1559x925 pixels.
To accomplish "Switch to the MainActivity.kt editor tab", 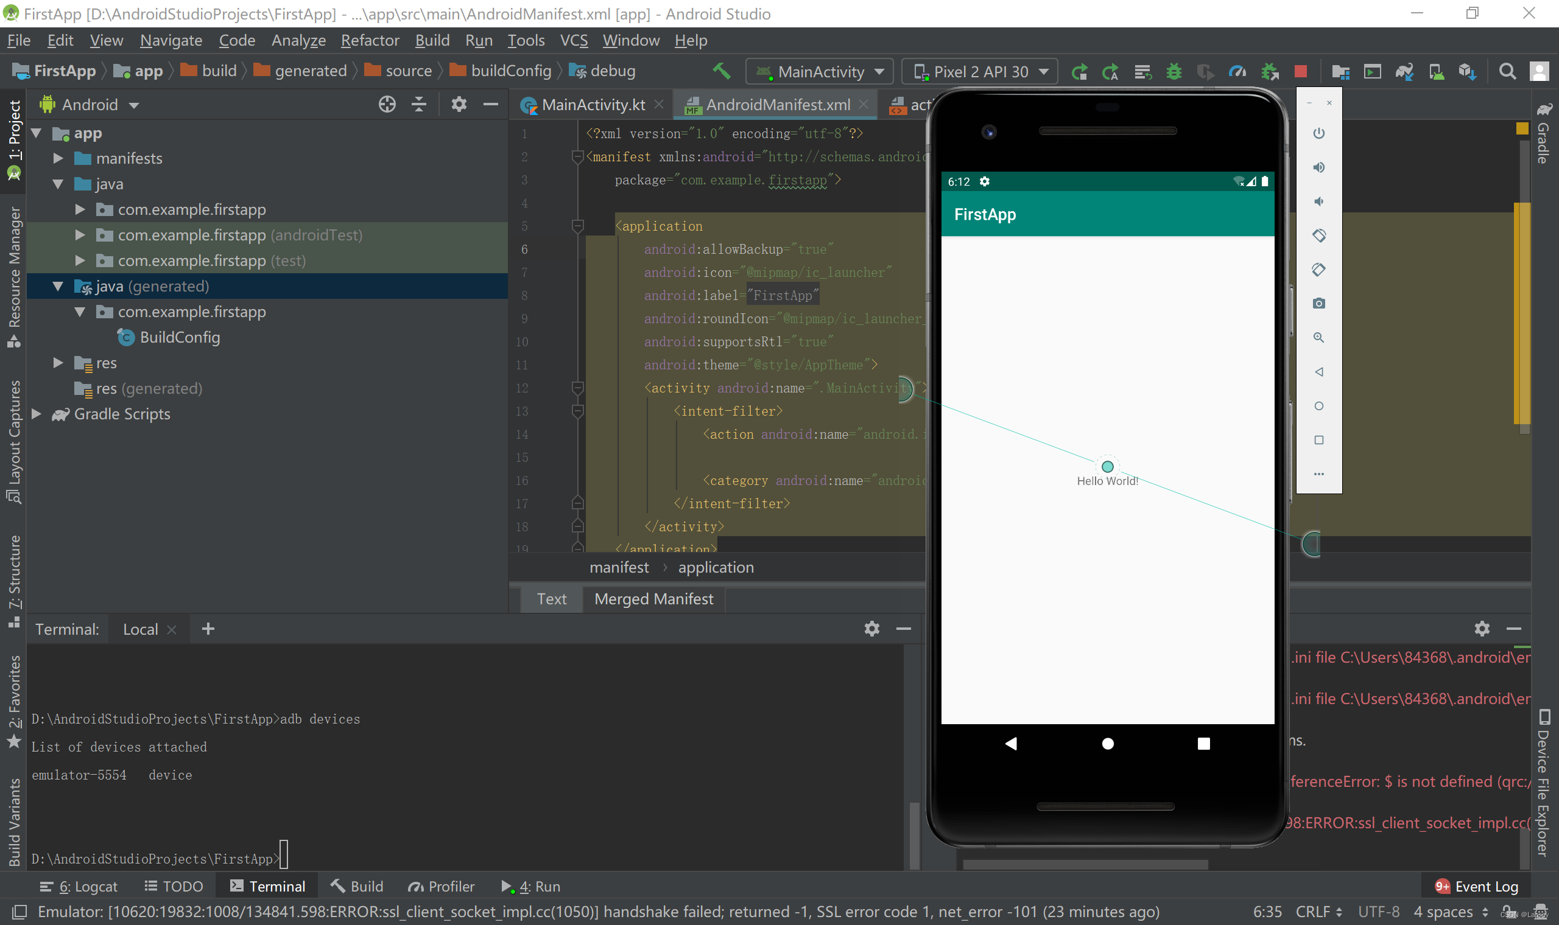I will (x=593, y=105).
